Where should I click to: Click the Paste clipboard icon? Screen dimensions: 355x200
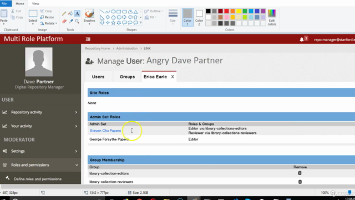click(x=4, y=13)
